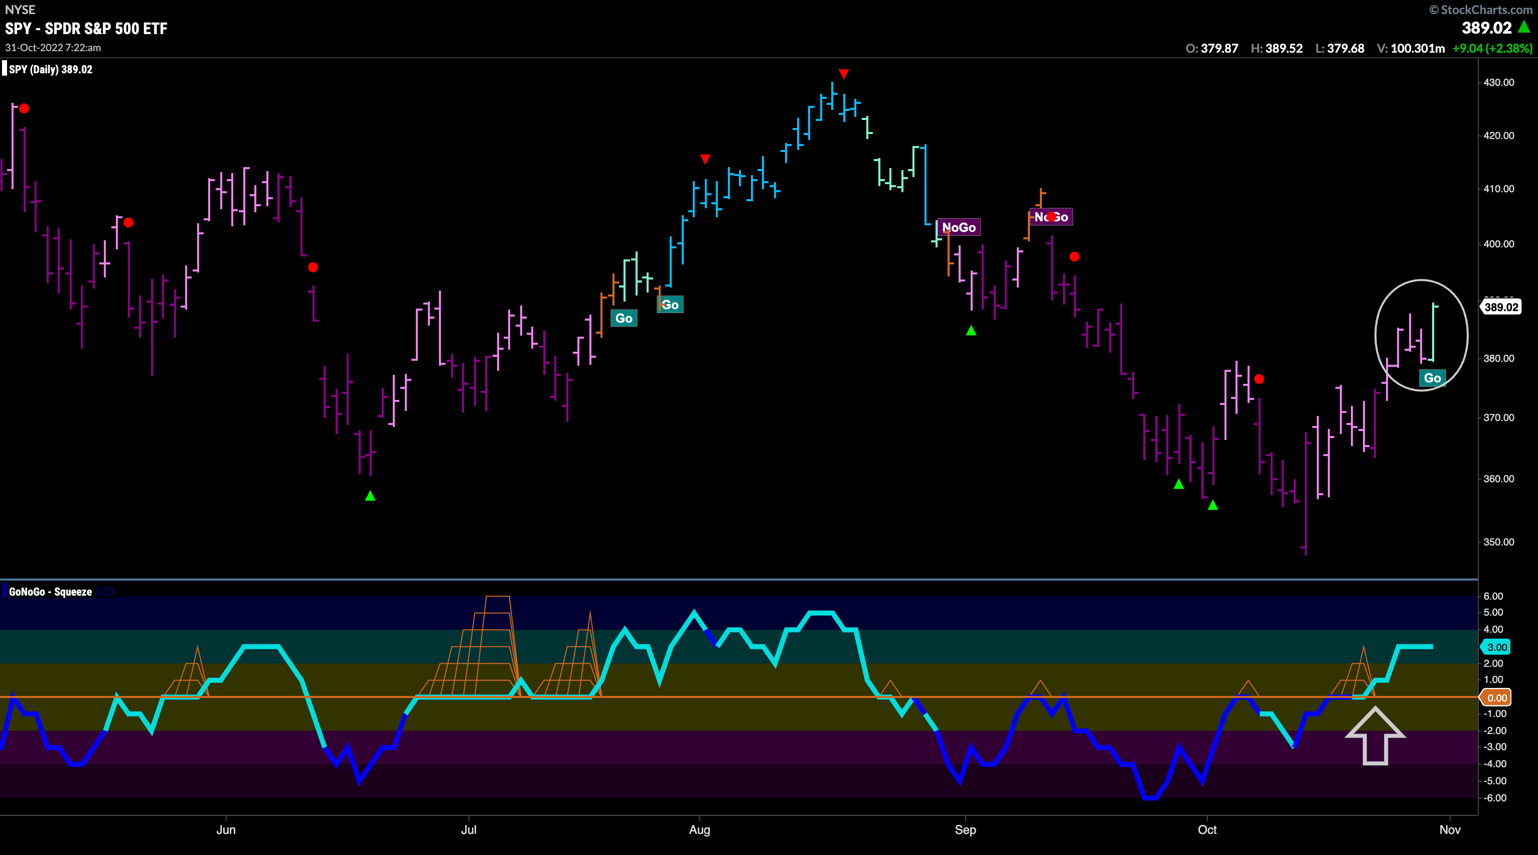Click the green up-triangle in late September

click(x=1178, y=484)
